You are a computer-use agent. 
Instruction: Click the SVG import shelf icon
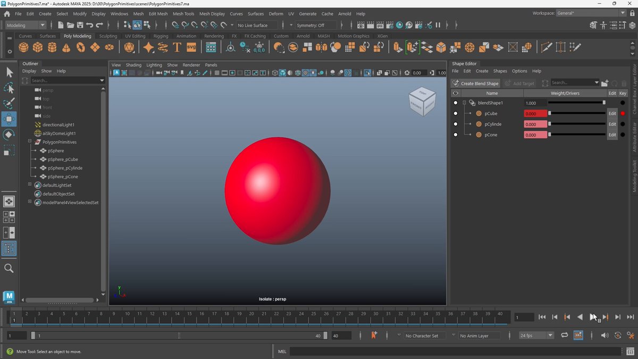coord(191,47)
